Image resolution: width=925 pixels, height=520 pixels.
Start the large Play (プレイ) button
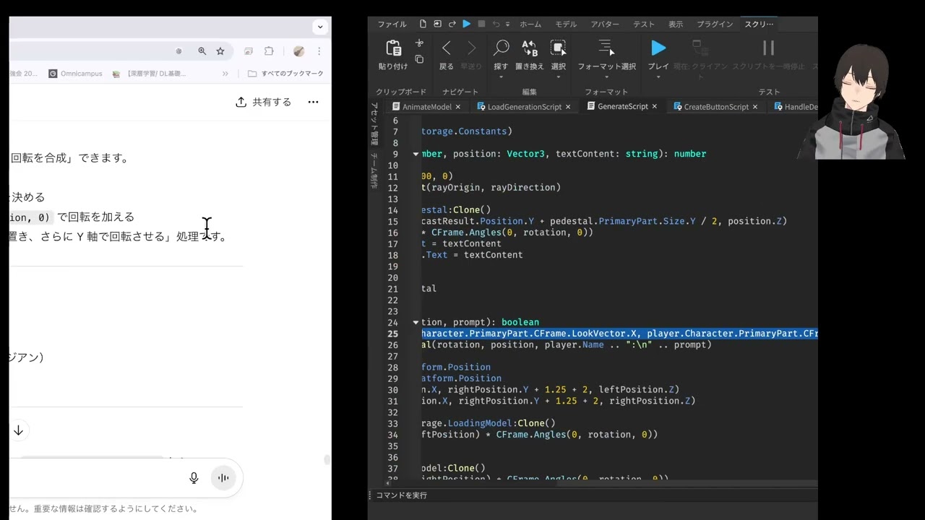[x=658, y=48]
